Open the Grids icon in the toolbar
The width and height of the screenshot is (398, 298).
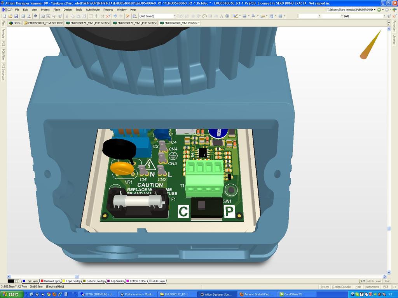coord(280,16)
